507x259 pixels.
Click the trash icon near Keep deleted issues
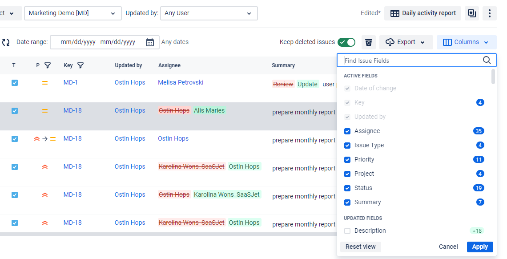pyautogui.click(x=368, y=42)
